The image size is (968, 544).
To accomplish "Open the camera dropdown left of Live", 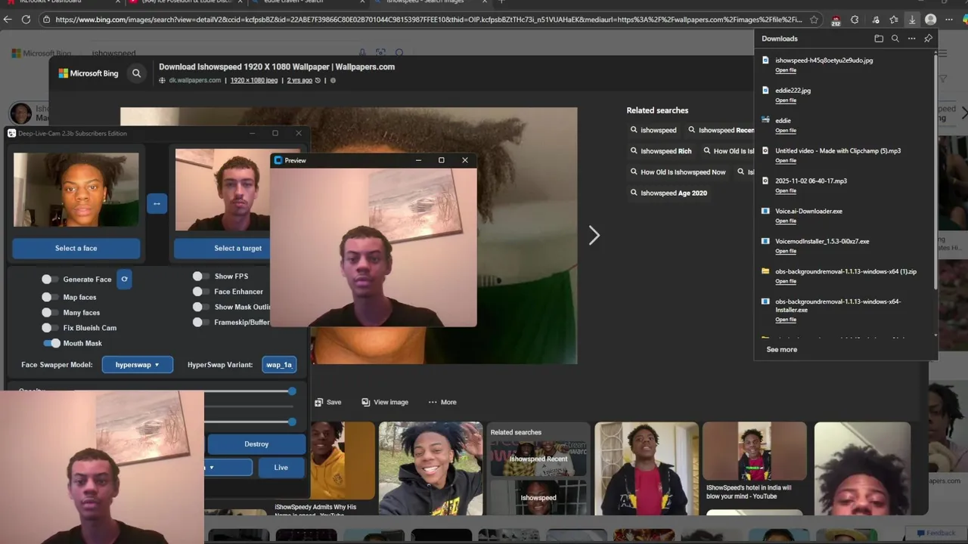I will tap(228, 468).
